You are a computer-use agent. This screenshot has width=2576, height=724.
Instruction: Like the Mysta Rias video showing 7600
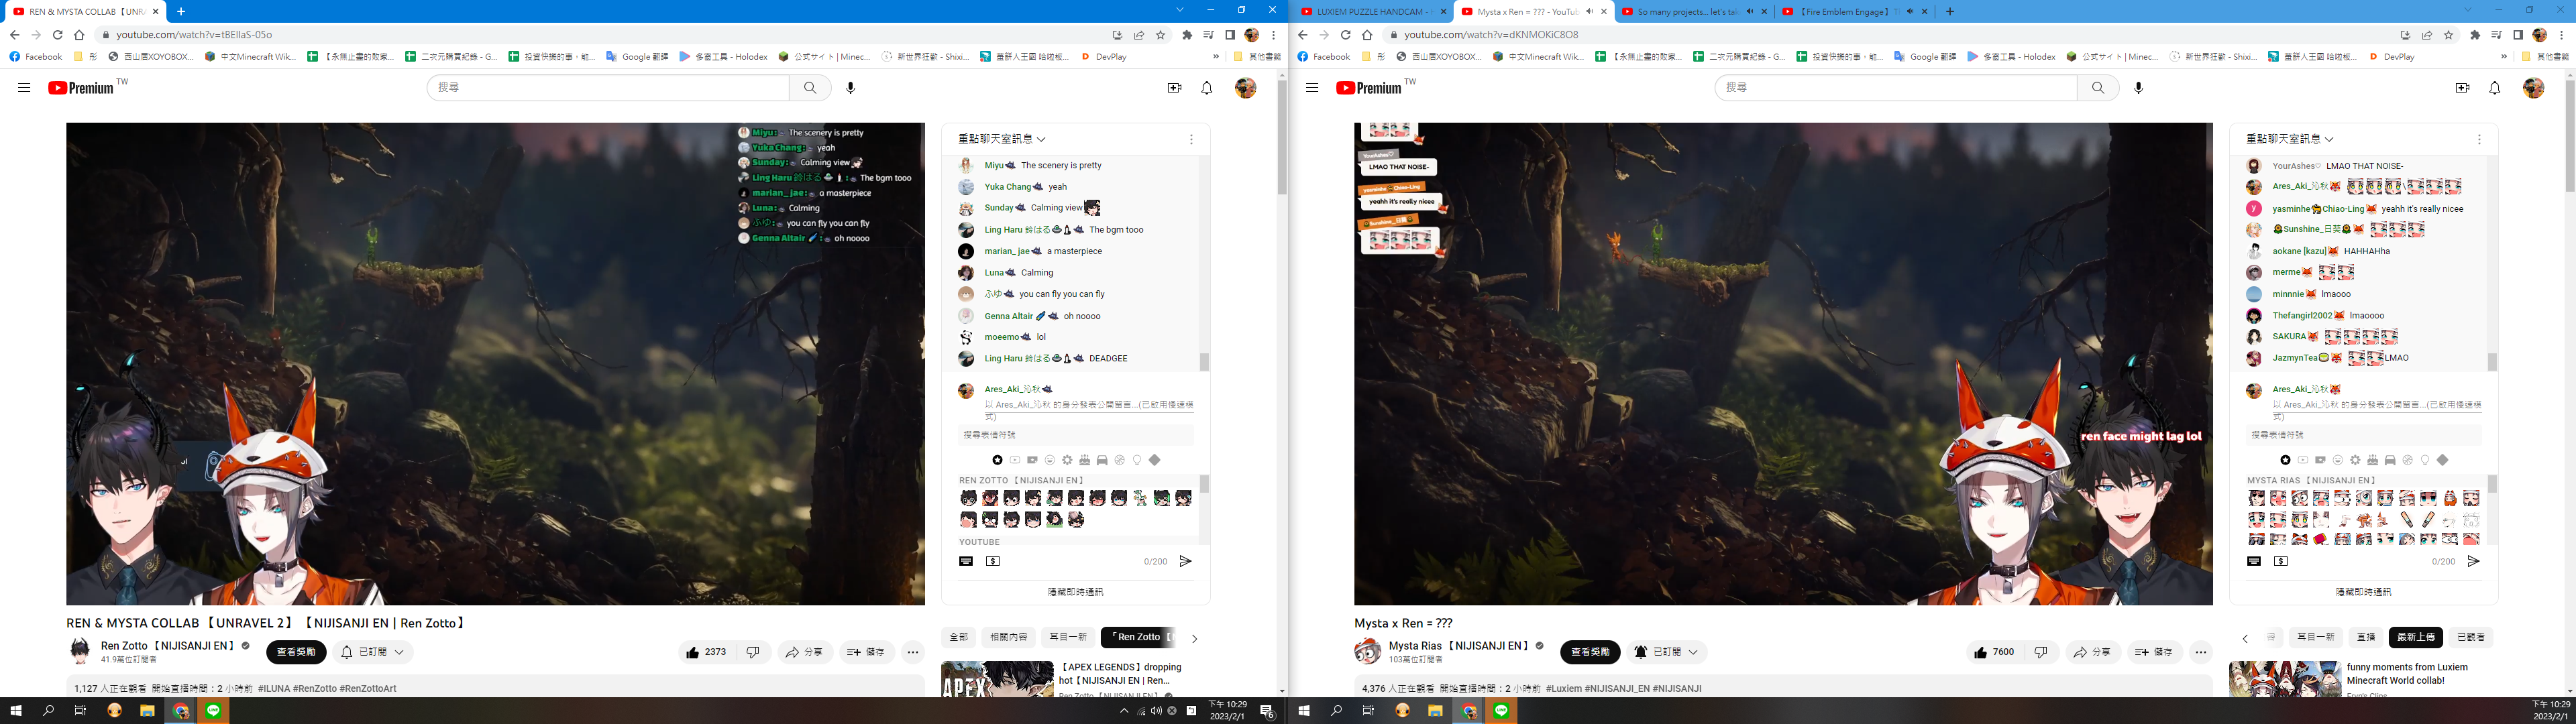click(x=1995, y=652)
